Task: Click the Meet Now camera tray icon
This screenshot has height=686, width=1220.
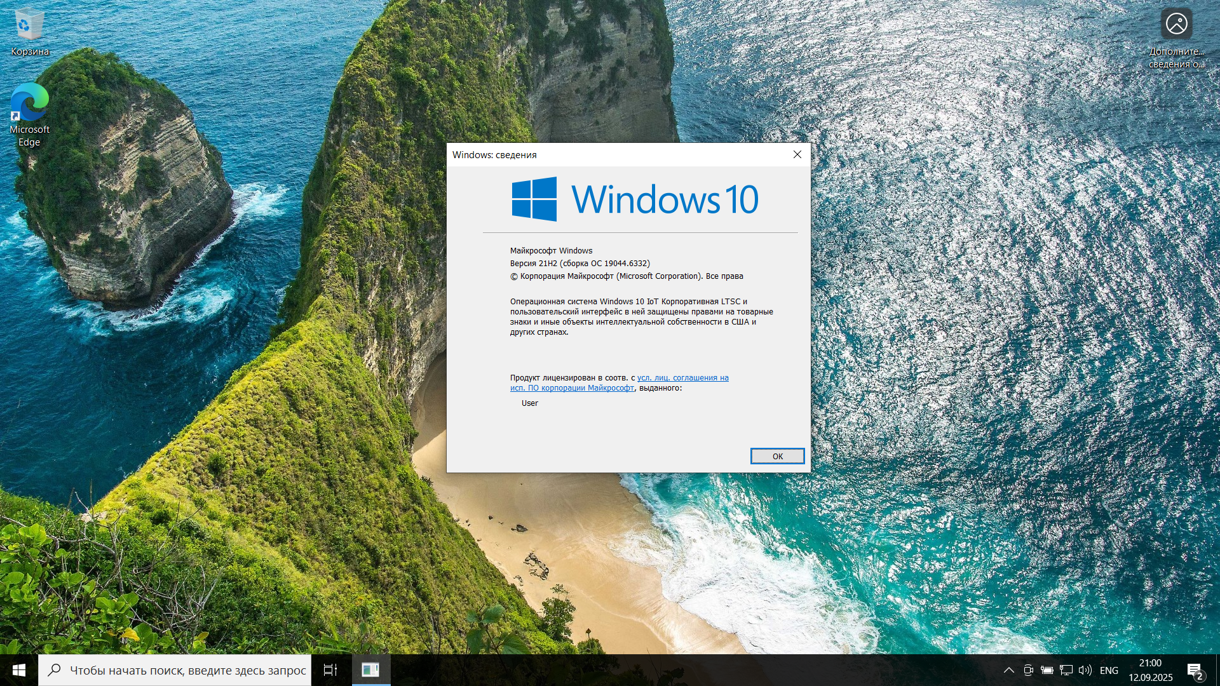Action: click(x=1028, y=670)
